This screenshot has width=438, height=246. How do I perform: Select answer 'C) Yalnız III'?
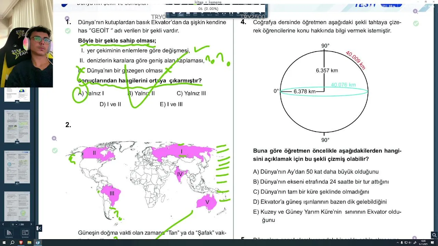[x=191, y=93]
